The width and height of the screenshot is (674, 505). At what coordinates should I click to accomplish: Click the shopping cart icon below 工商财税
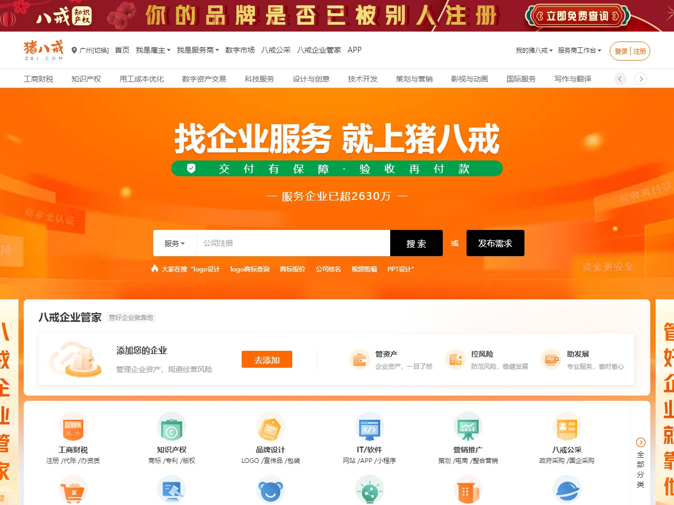(73, 490)
